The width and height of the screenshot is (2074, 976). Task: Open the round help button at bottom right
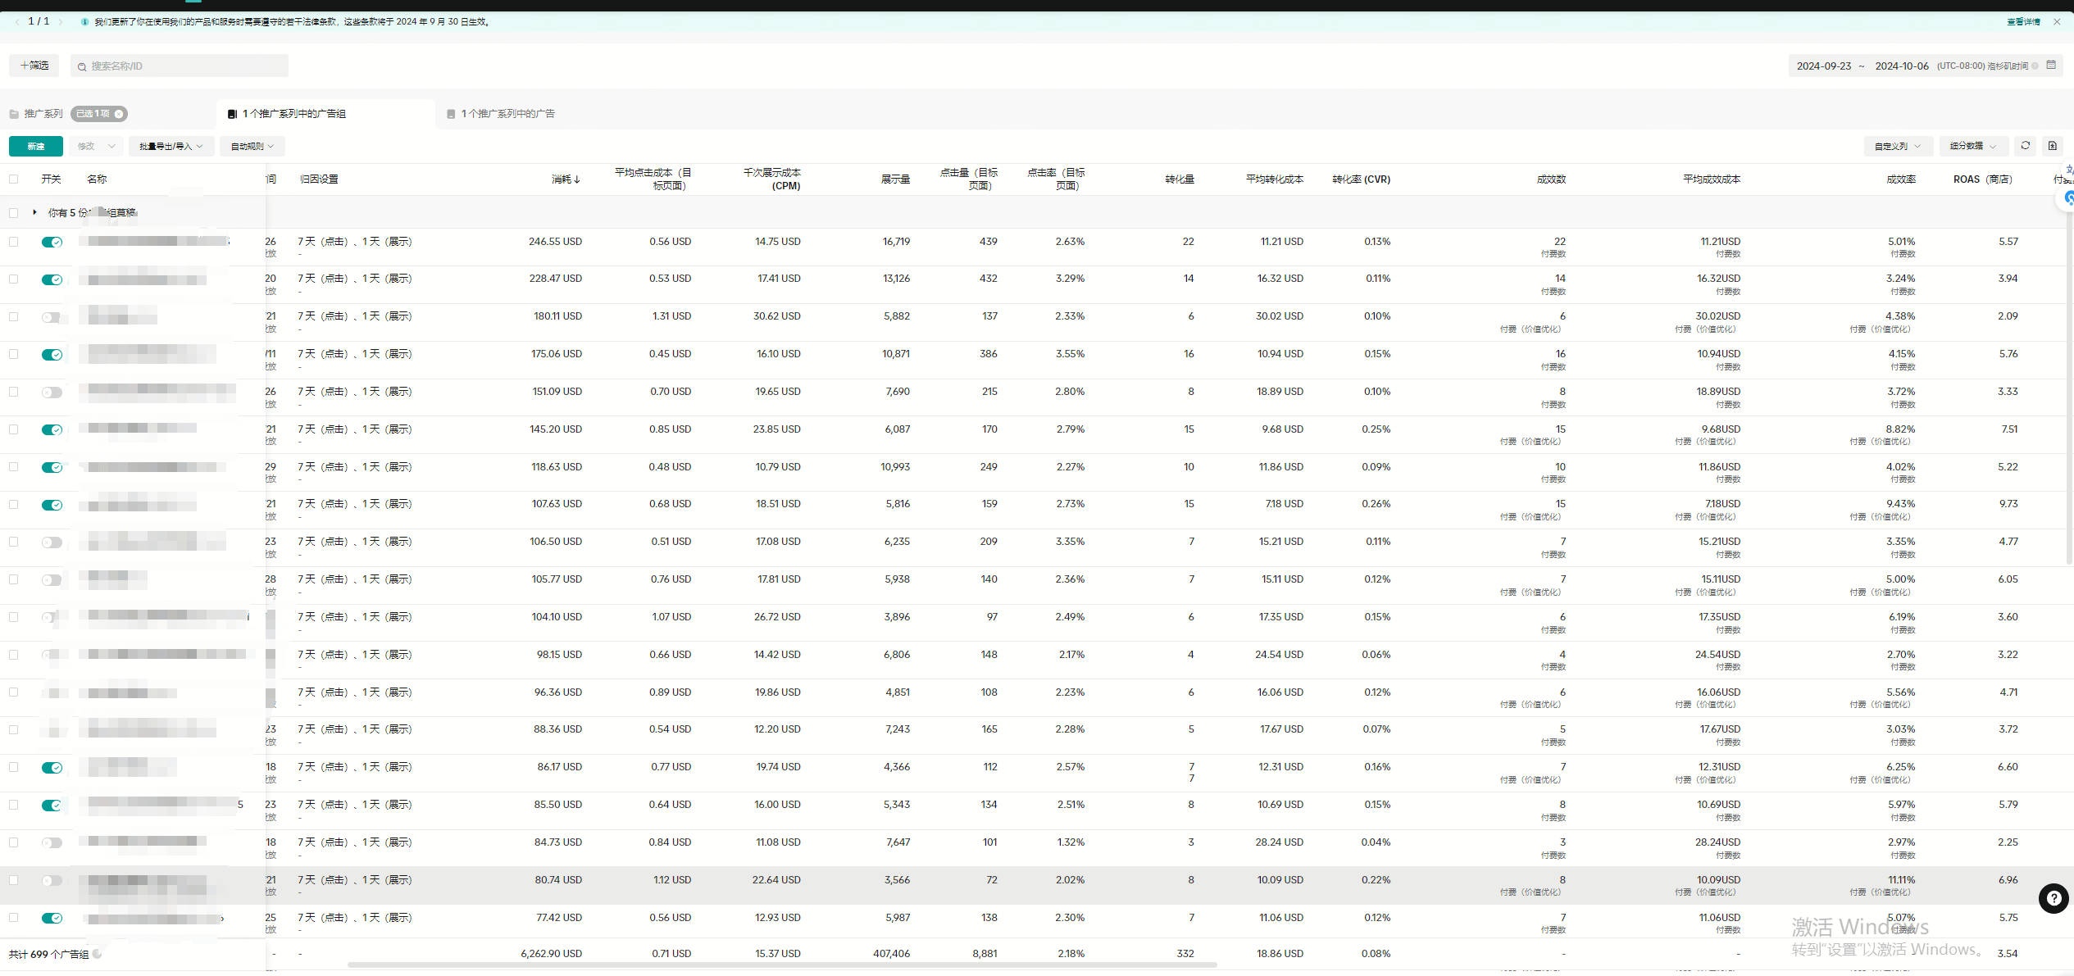2053,898
